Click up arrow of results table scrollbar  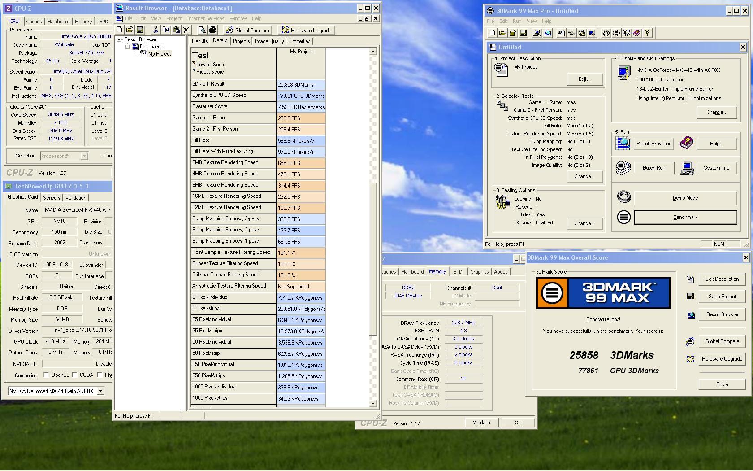tap(373, 52)
